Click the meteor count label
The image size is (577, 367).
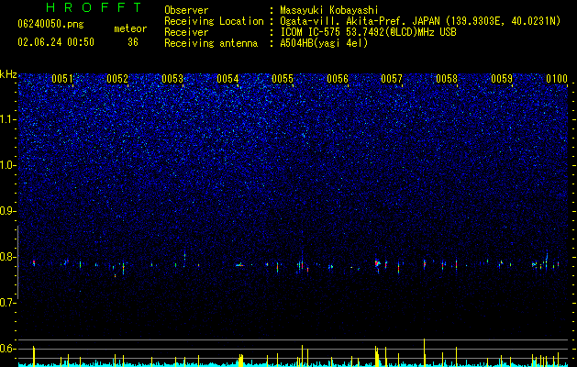coord(130,28)
